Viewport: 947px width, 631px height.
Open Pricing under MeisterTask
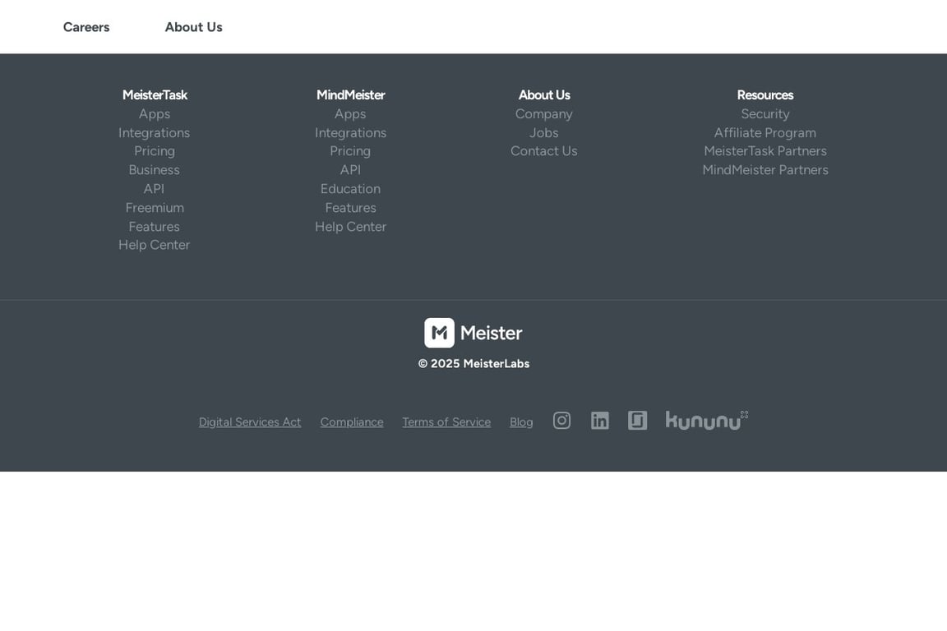155,151
